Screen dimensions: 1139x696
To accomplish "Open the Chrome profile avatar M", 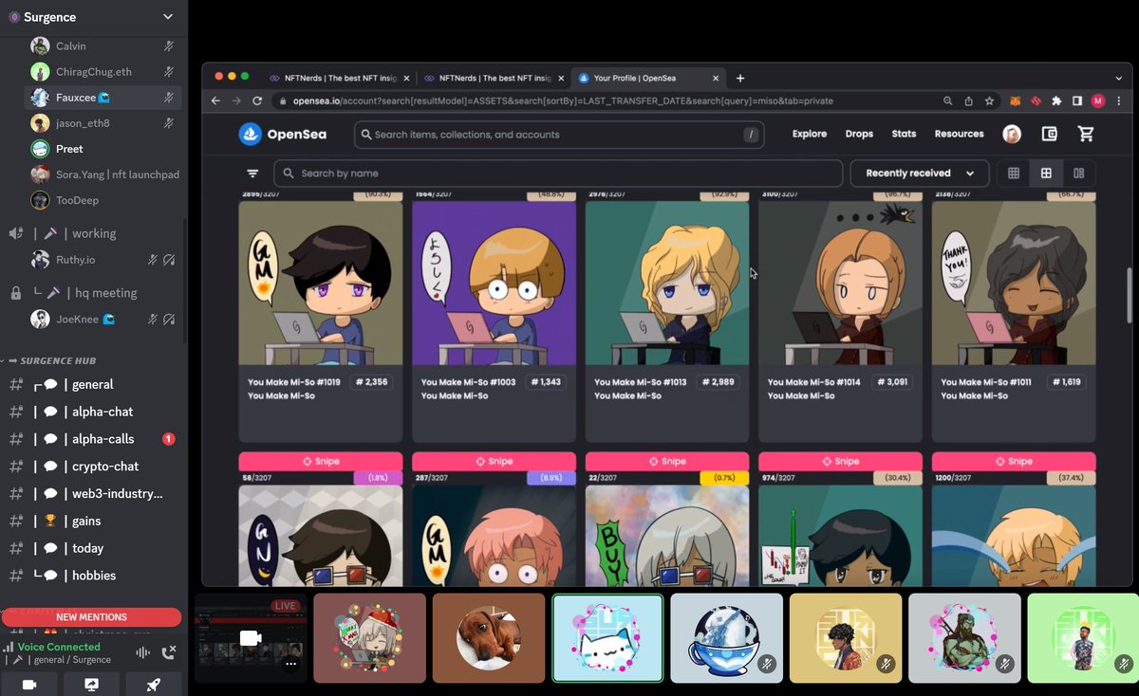I will [1098, 101].
